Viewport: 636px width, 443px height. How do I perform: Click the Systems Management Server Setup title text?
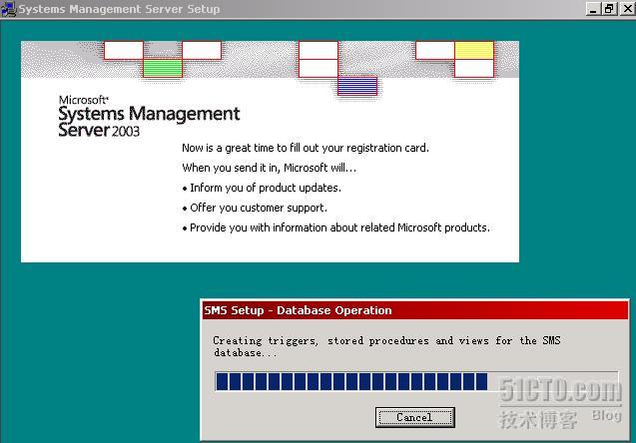[119, 9]
